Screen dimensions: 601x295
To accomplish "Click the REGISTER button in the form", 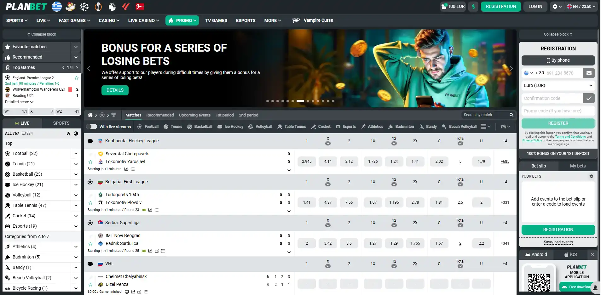I will coord(558,123).
